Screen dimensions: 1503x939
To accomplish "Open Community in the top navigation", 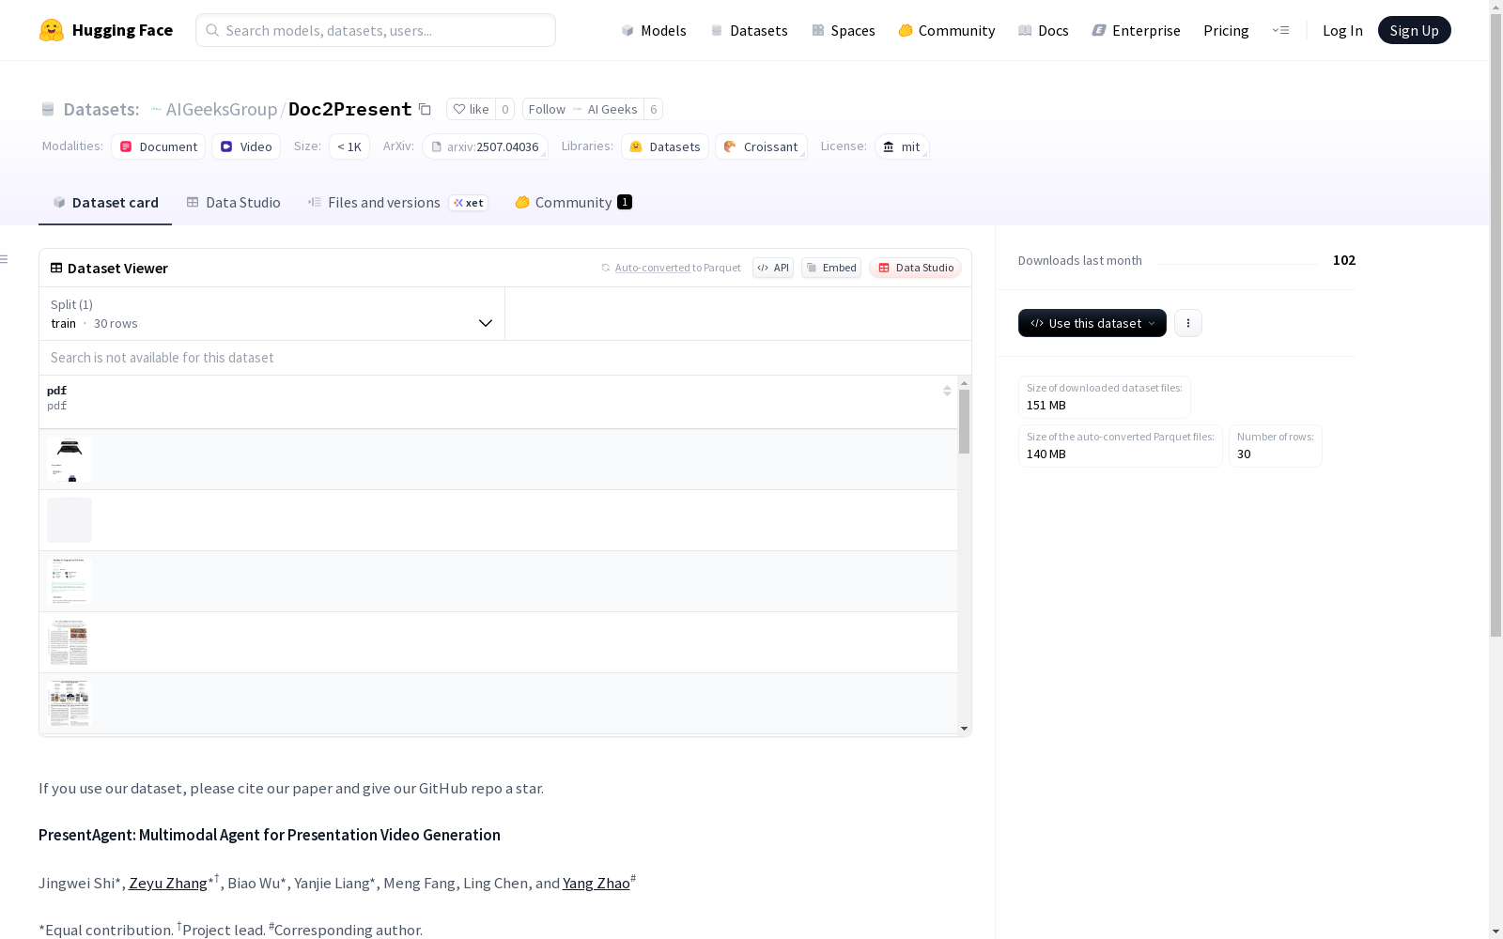I will (x=947, y=30).
